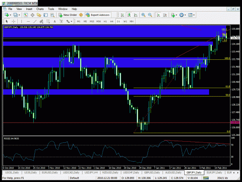Select the Equidistant Channel tool
This screenshot has width=242, height=182.
(x=41, y=21)
